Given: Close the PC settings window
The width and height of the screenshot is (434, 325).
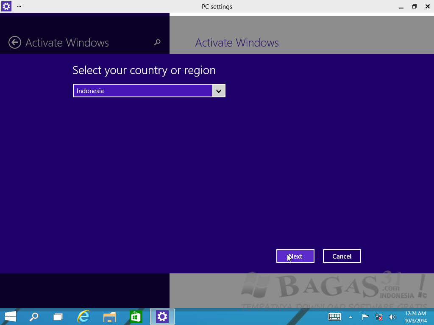Looking at the screenshot, I should point(427,6).
